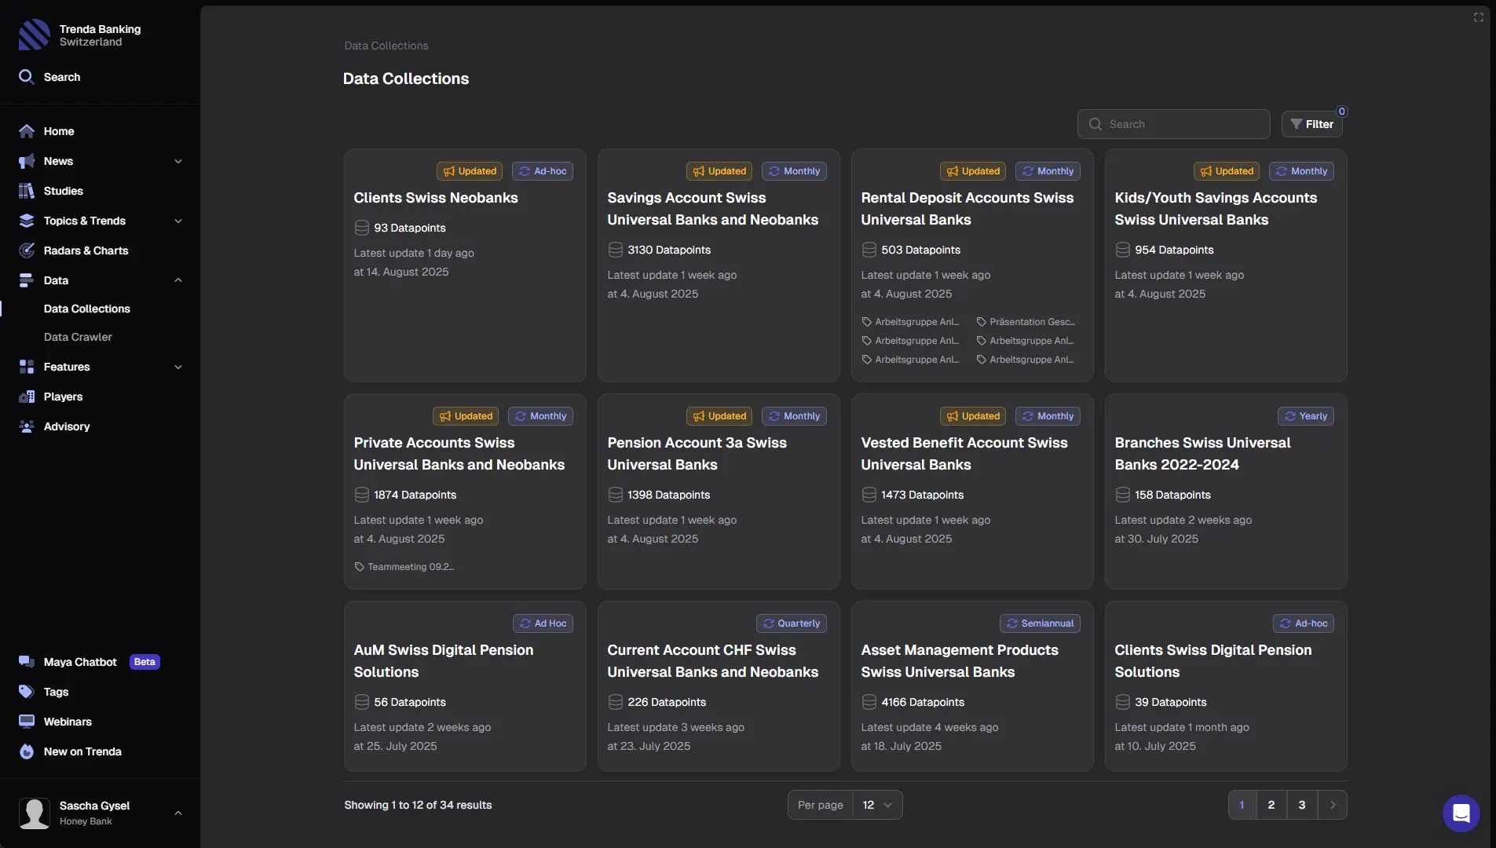Switch to the Data Crawler view

pyautogui.click(x=79, y=337)
